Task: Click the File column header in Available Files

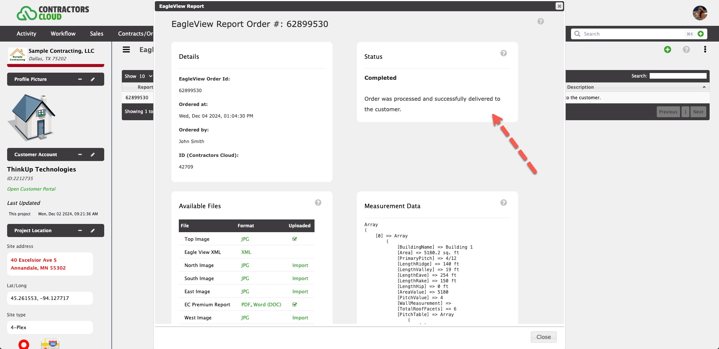Action: [x=185, y=225]
